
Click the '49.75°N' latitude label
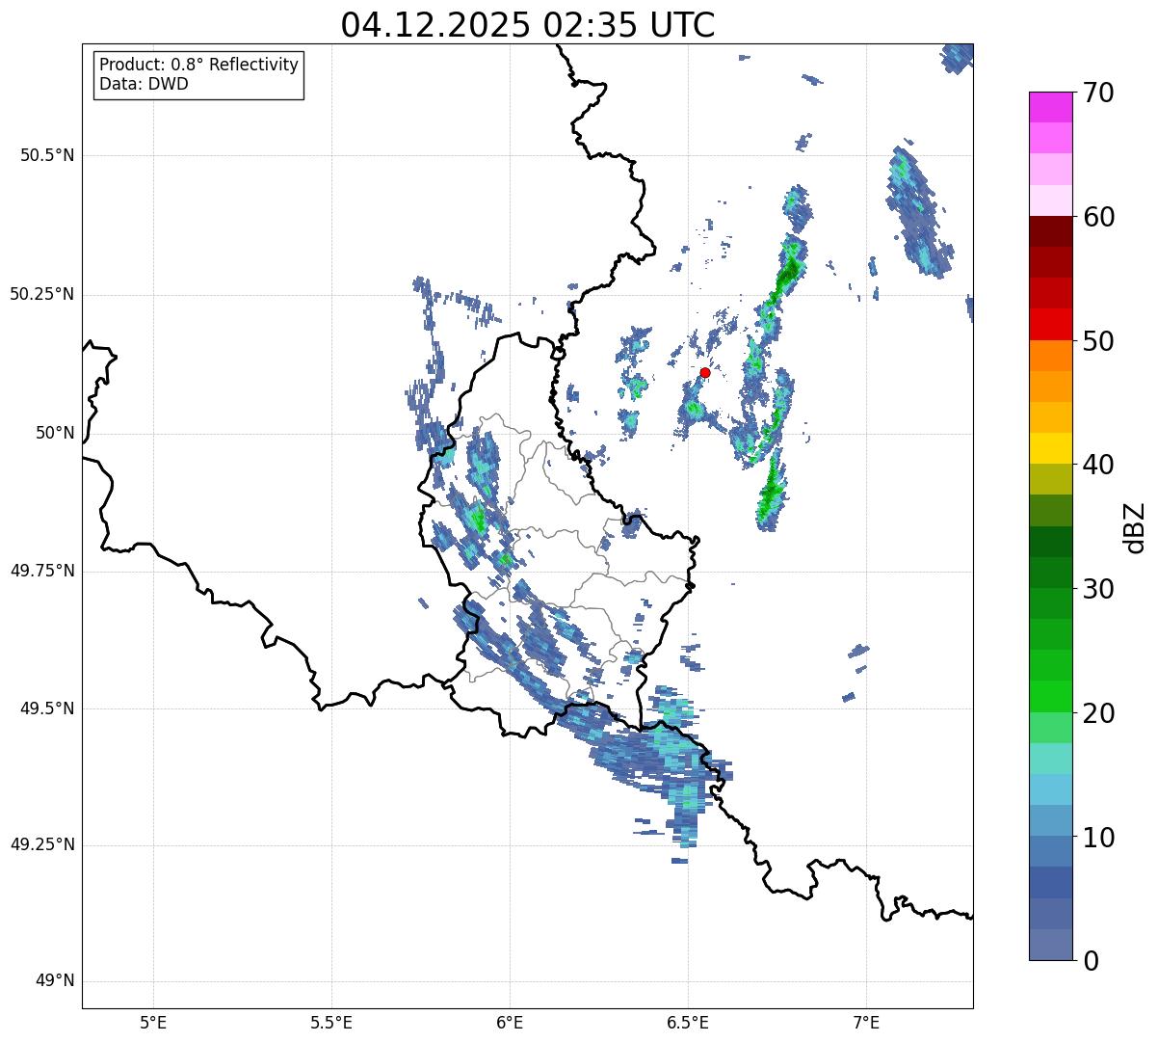(x=42, y=572)
